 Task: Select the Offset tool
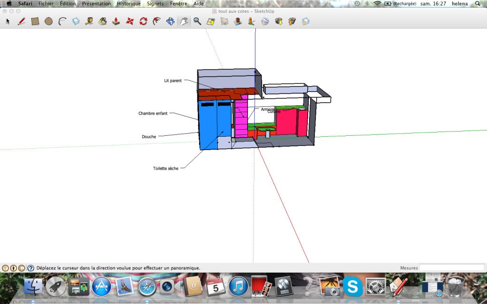point(157,21)
